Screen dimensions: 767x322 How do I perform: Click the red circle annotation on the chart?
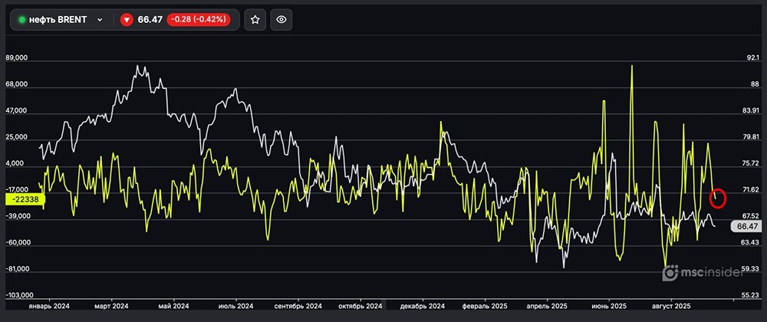click(x=719, y=197)
